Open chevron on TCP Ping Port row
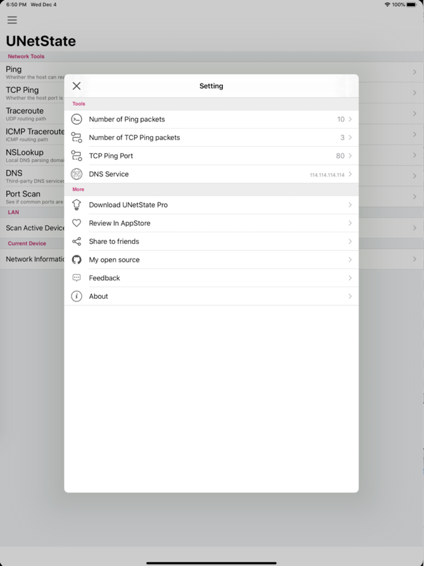Image resolution: width=424 pixels, height=566 pixels. [350, 156]
